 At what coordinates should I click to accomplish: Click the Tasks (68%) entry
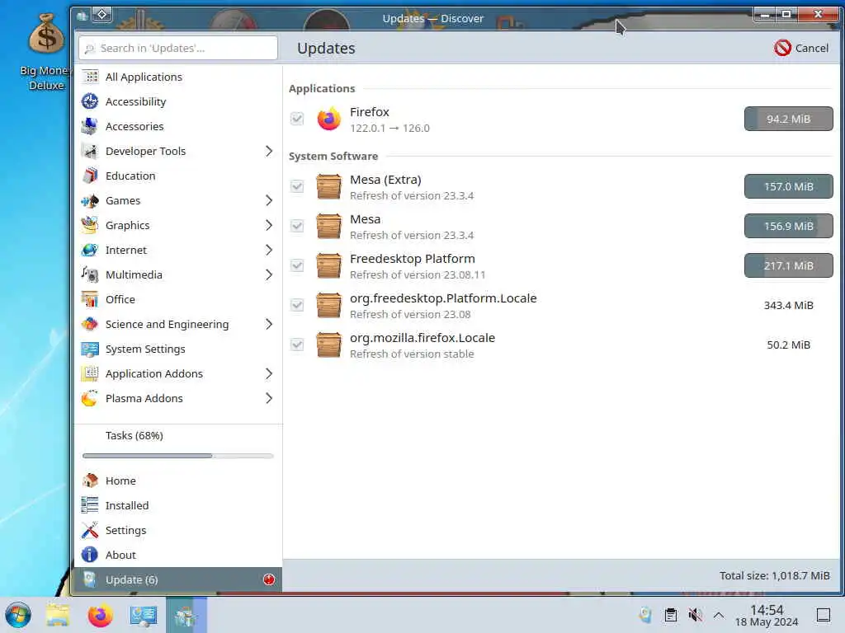[x=135, y=435]
